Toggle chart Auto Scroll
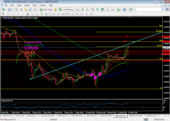The width and height of the screenshot is (170, 121). [x=108, y=10]
